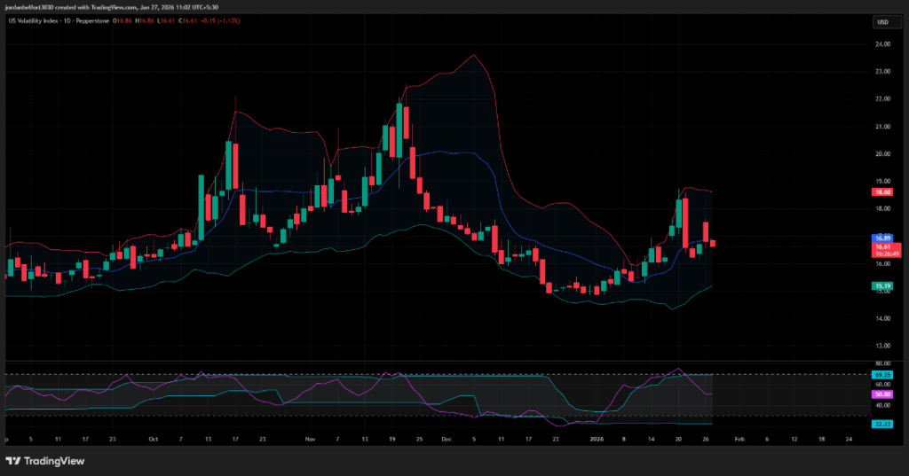
Task: Click the 14.00 level on price scale
Action: pos(882,318)
